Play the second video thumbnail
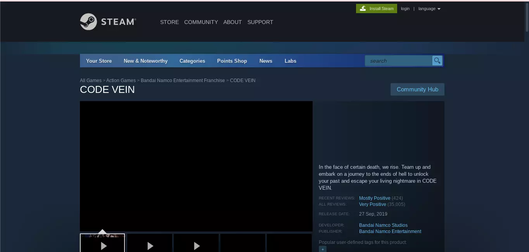Viewport: 529px width, 252px height. 150,243
